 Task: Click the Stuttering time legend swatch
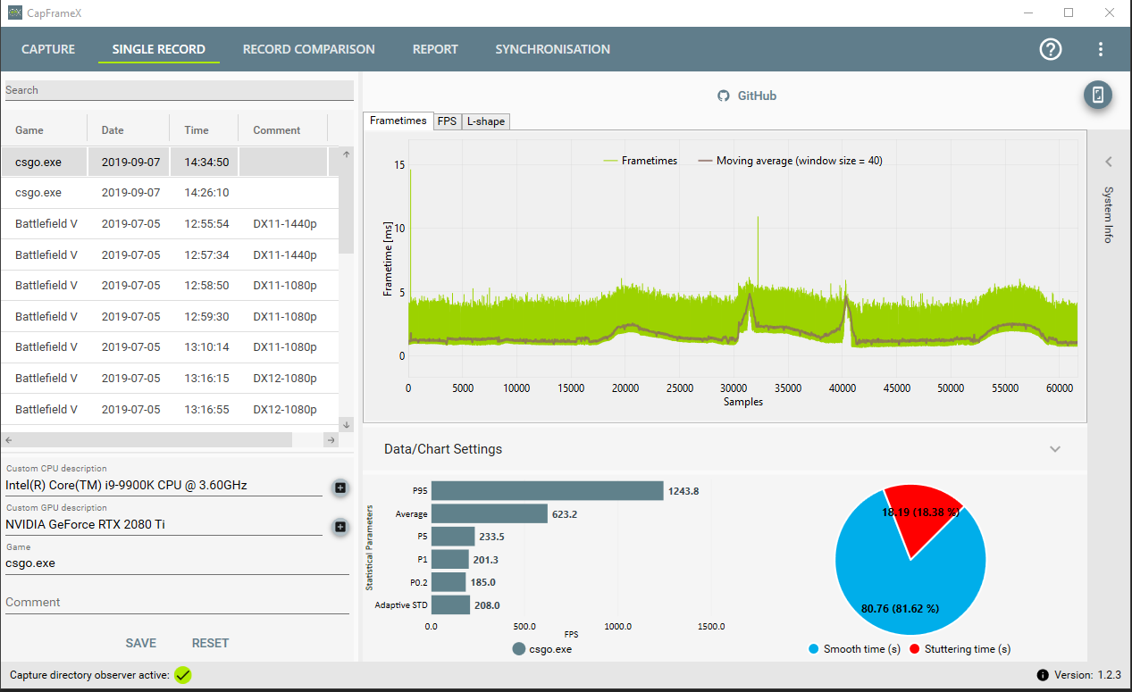click(914, 649)
